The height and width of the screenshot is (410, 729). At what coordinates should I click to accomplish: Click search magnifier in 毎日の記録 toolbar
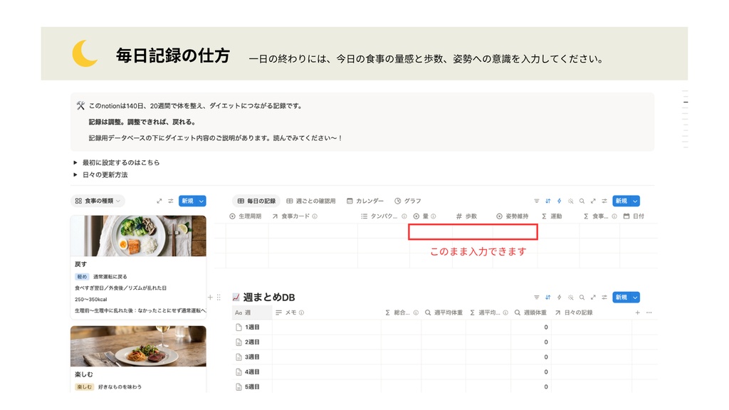tap(582, 201)
